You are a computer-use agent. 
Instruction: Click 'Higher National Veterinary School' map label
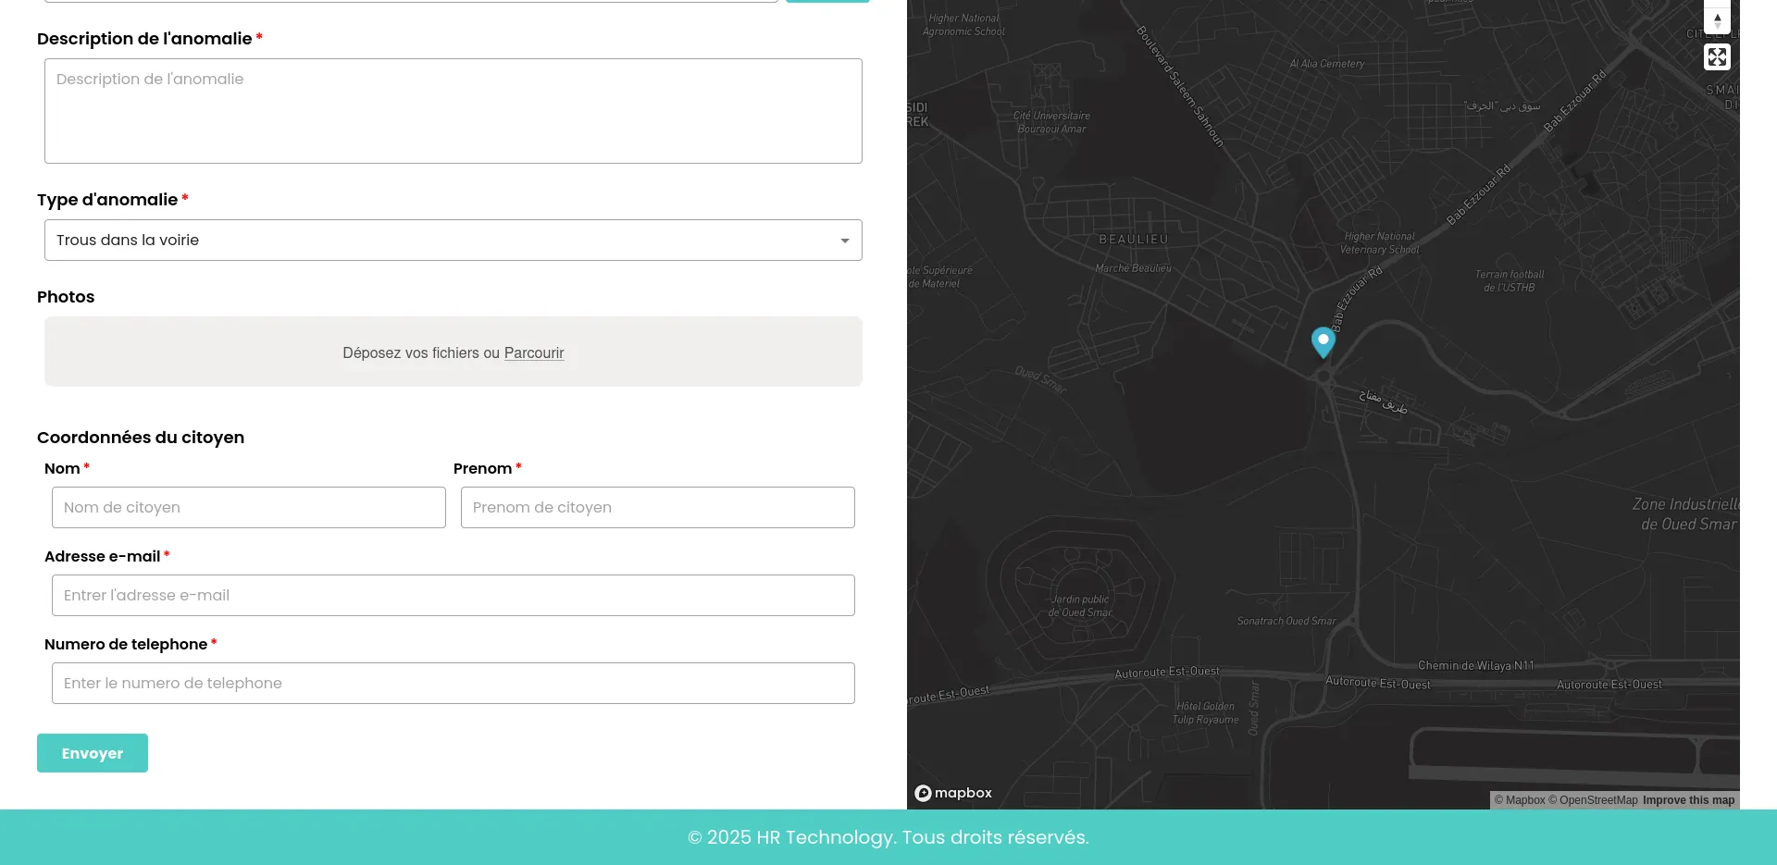coord(1380,243)
